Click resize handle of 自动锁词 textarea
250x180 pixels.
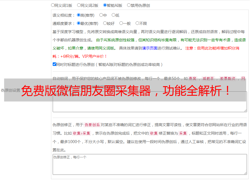pos(245,111)
